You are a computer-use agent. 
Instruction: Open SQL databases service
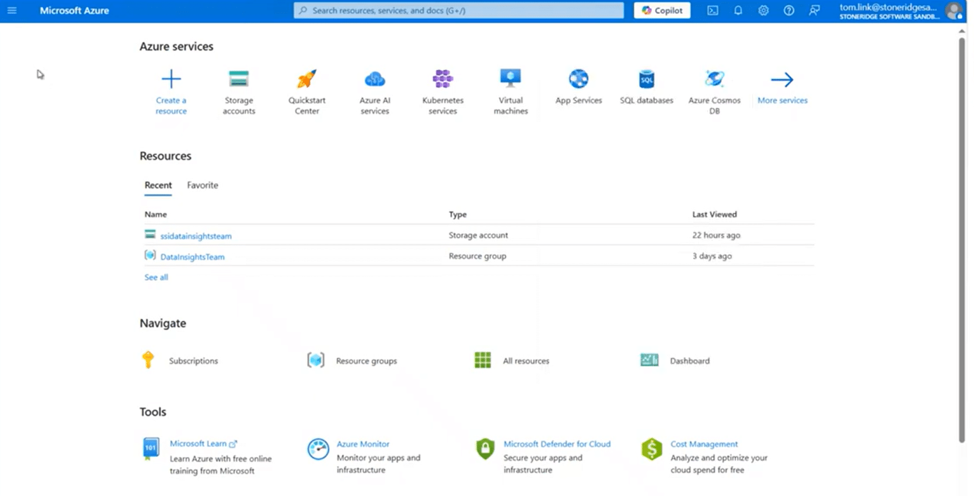click(647, 79)
